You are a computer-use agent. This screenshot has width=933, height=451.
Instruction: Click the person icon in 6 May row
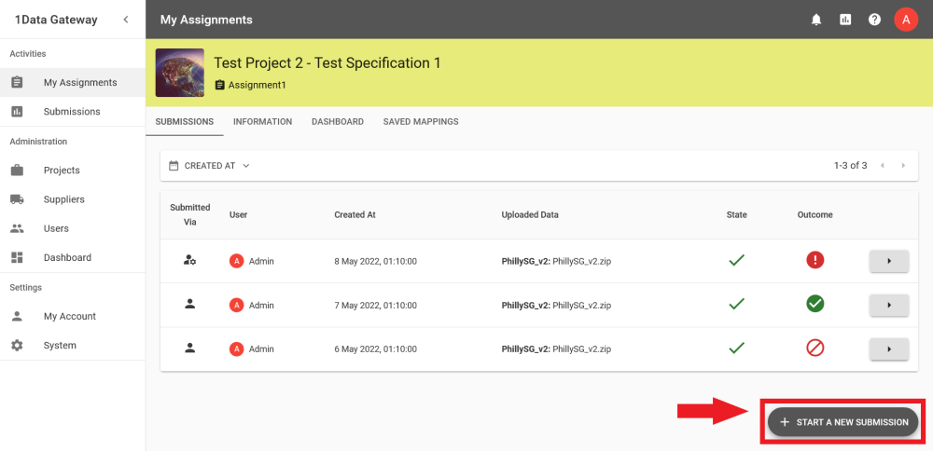coord(189,348)
